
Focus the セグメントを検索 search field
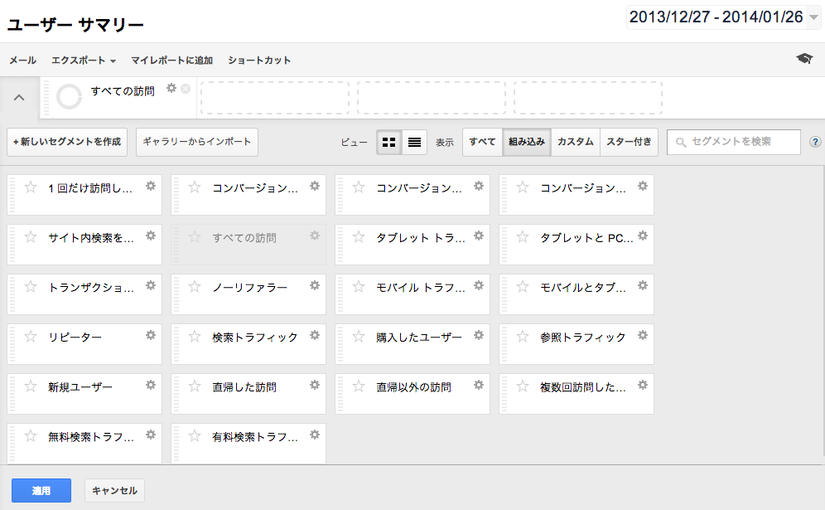pyautogui.click(x=733, y=142)
